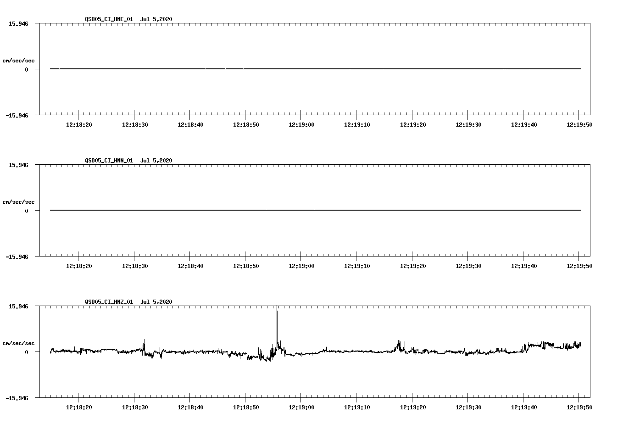Click 12:19:10 time label under HNN plot
Image resolution: width=623 pixels, height=424 pixels.
356,266
